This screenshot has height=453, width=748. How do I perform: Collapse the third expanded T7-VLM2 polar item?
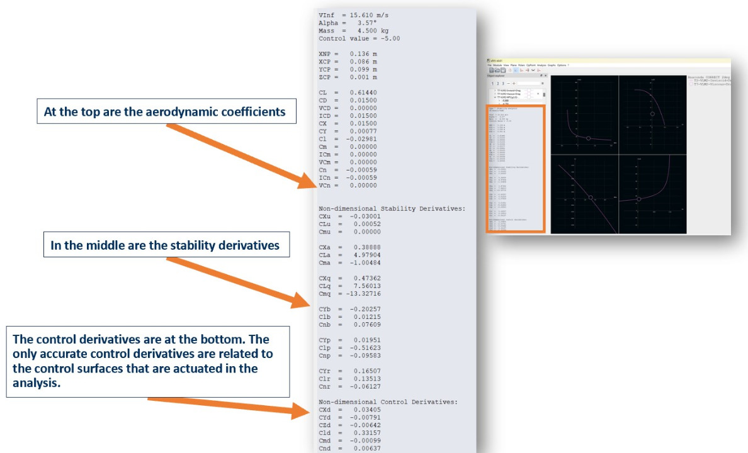pos(494,98)
